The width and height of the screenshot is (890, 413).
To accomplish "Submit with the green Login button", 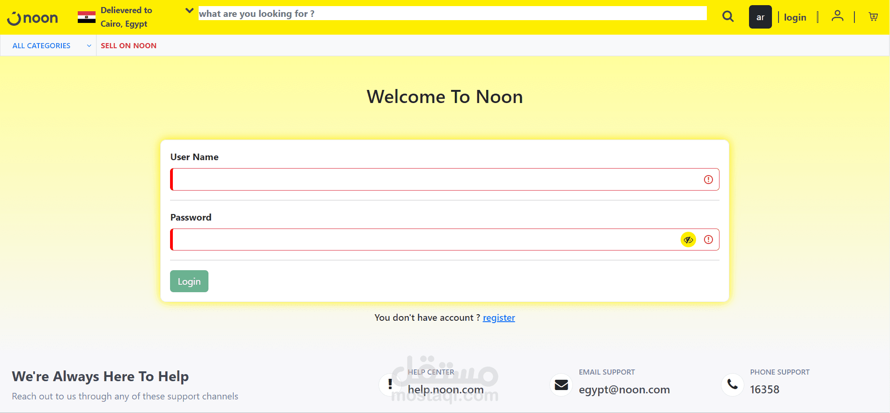I will (189, 281).
